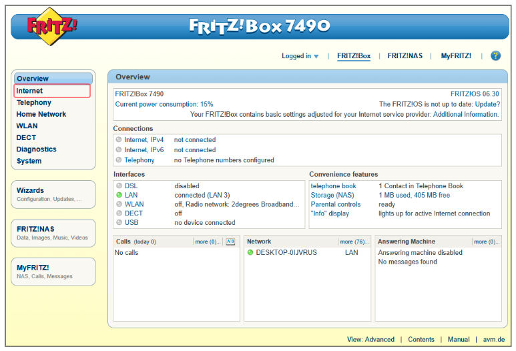Open LAN interface link
This screenshot has width=516, height=351.
pos(131,195)
